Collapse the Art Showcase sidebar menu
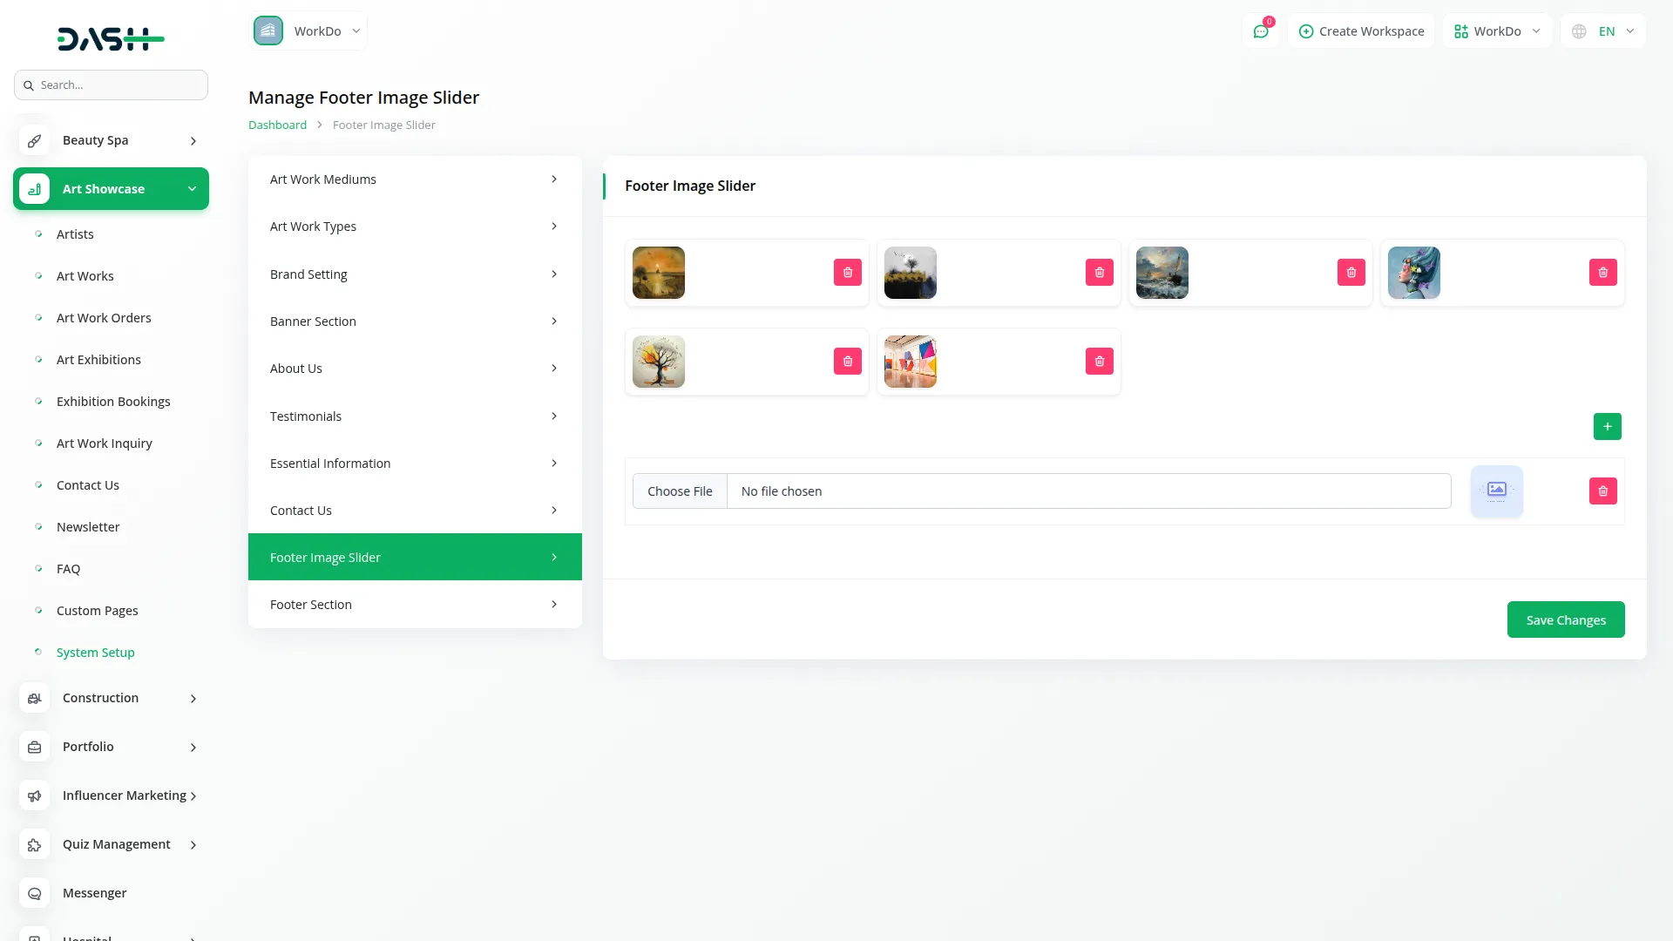Viewport: 1673px width, 941px height. pos(112,189)
